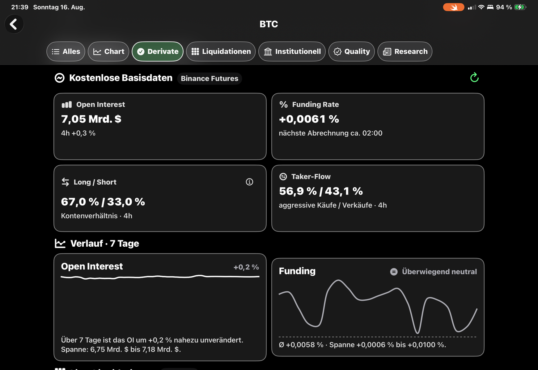Open the Long/Short info icon
The width and height of the screenshot is (538, 370).
[x=249, y=182]
